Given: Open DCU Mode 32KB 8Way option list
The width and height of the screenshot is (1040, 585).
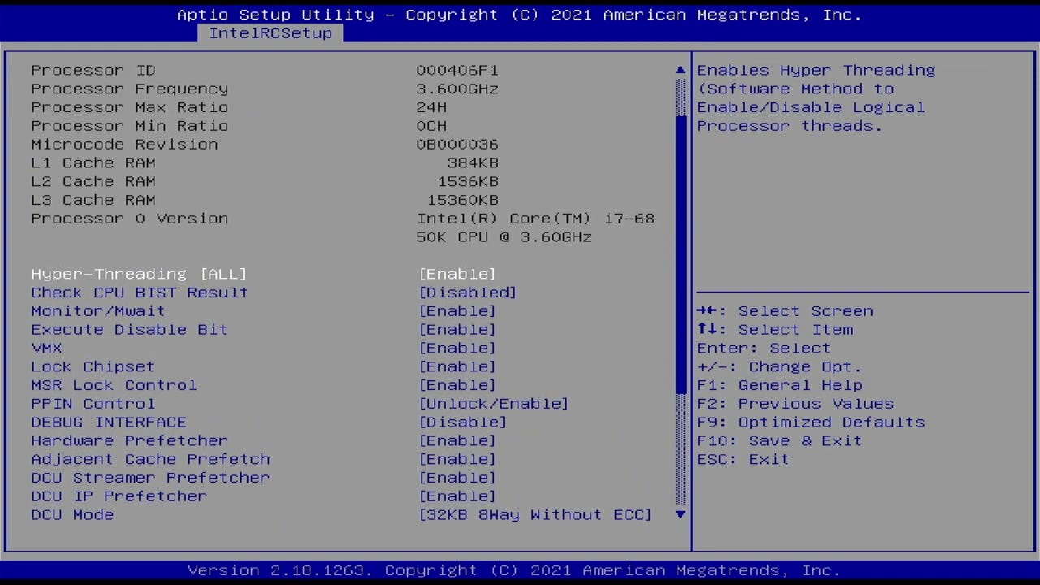Looking at the screenshot, I should tap(535, 515).
